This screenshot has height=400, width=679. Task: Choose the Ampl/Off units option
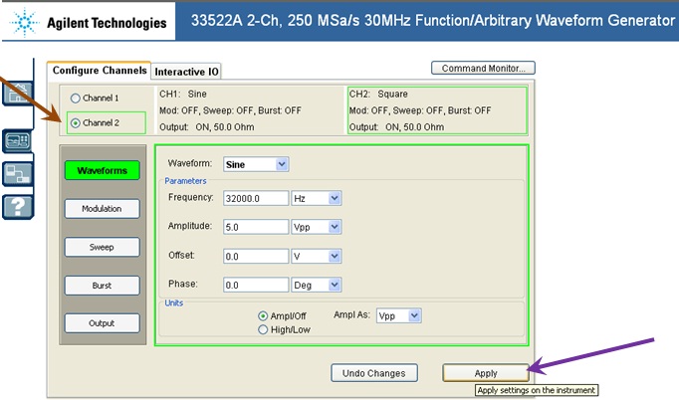pos(263,315)
